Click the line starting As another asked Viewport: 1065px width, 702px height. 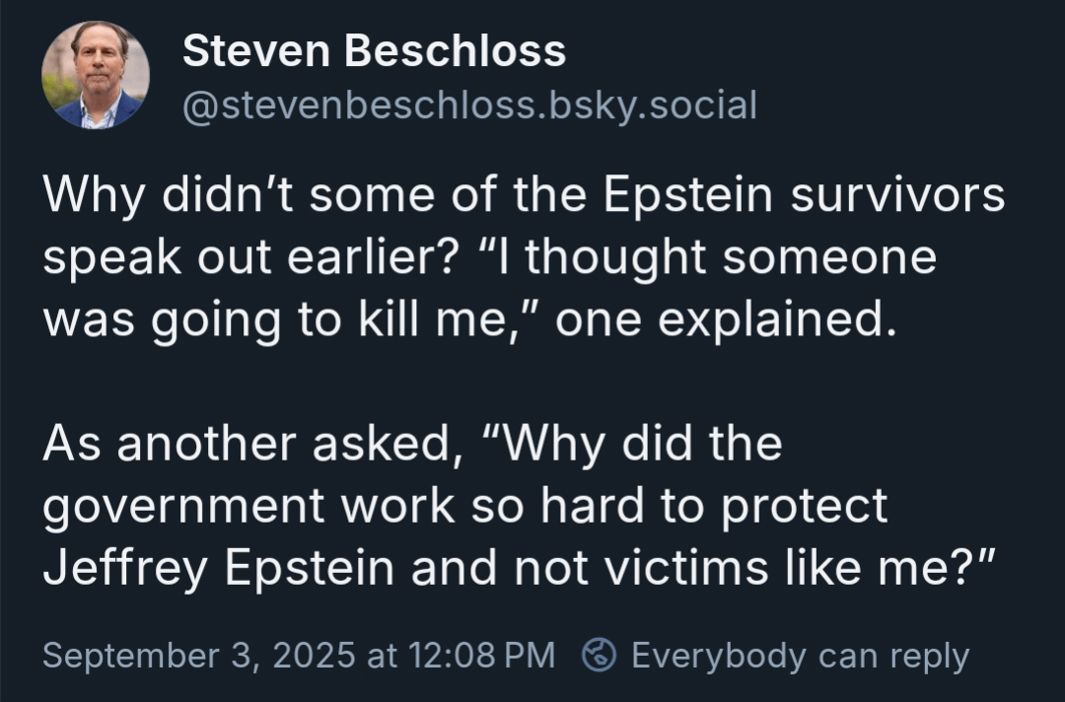coord(412,444)
